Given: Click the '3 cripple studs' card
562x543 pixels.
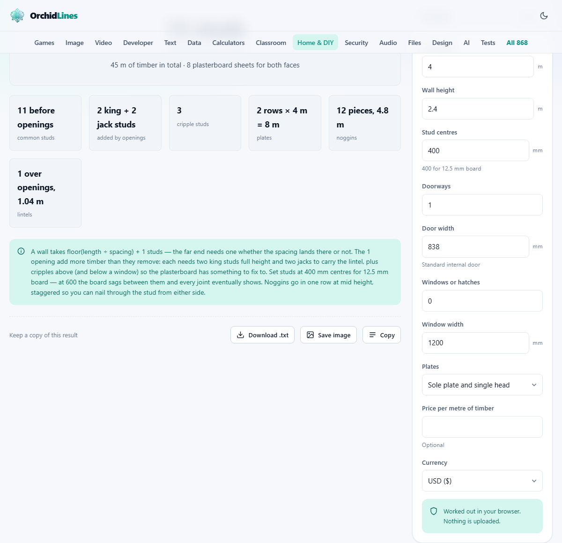Looking at the screenshot, I should coord(205,123).
